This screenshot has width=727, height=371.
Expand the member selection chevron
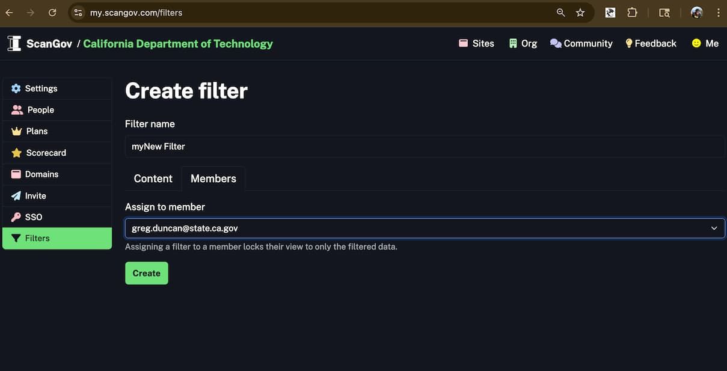714,227
